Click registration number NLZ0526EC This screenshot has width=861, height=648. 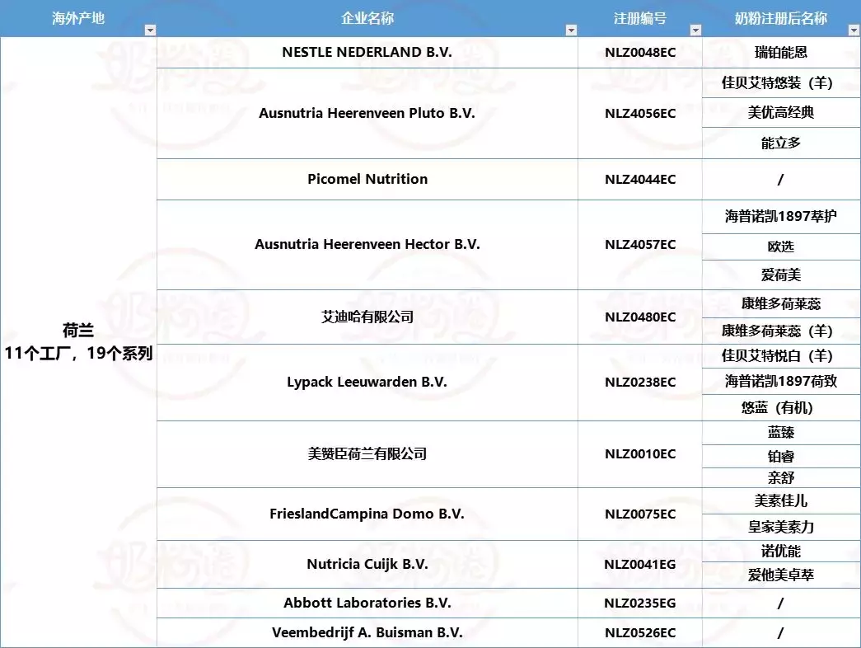tap(639, 632)
